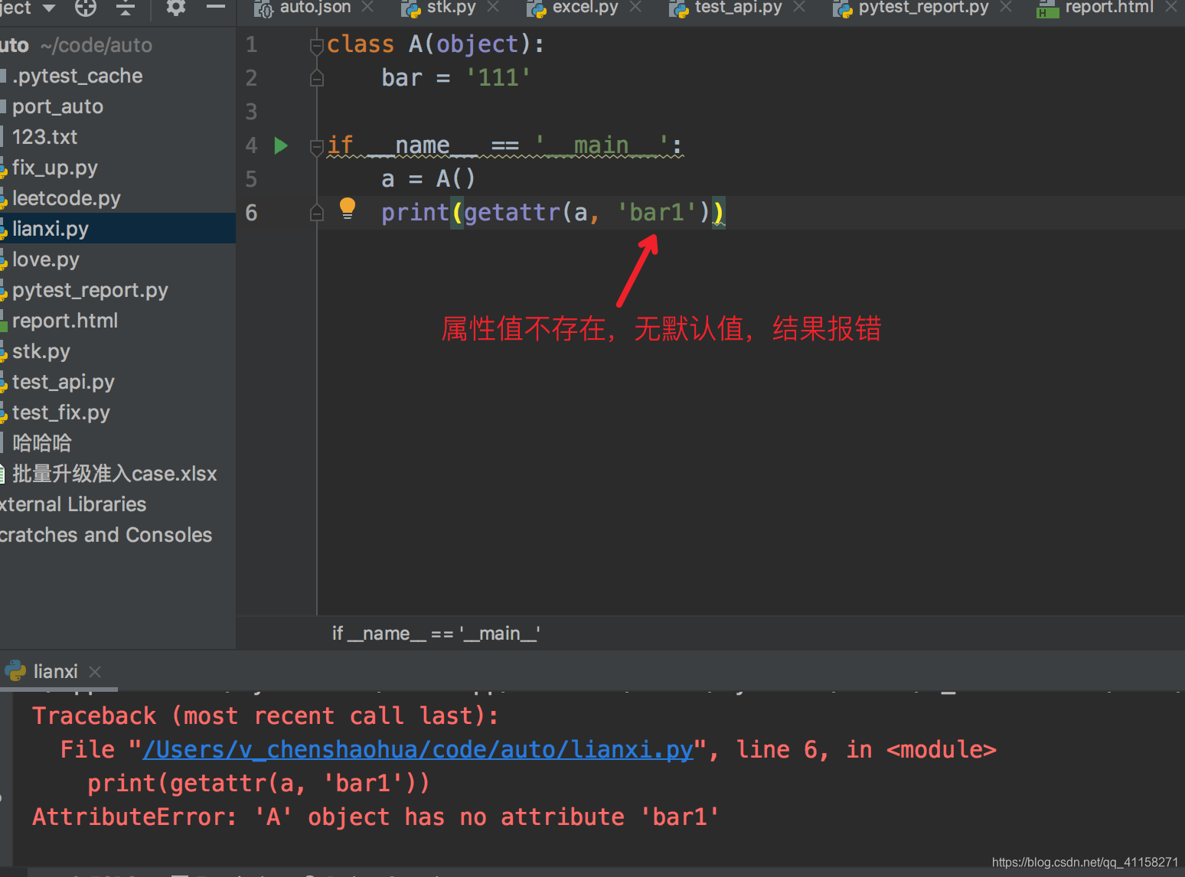
Task: Close the pytest_report.py tab
Action: click(1006, 7)
